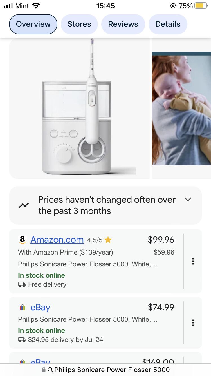Tap the lock icon in address bar
Screen dimensions: 211x376
(x=44, y=370)
